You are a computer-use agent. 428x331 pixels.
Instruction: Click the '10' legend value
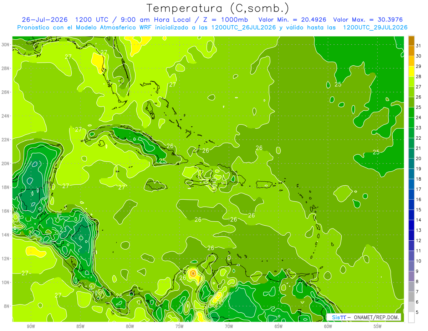[419, 261]
